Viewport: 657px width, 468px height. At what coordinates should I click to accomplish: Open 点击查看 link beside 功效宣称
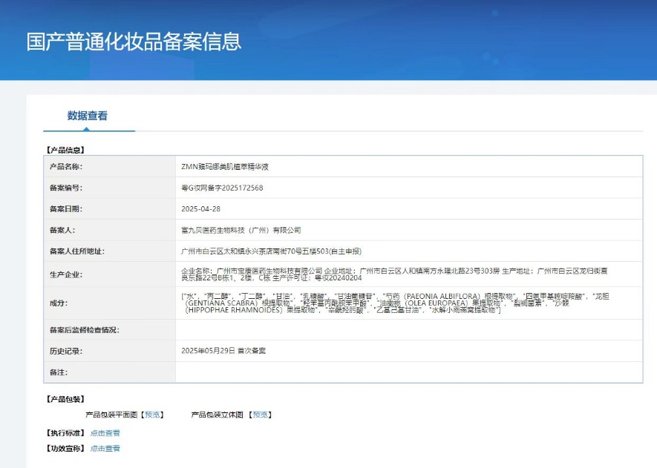click(105, 449)
